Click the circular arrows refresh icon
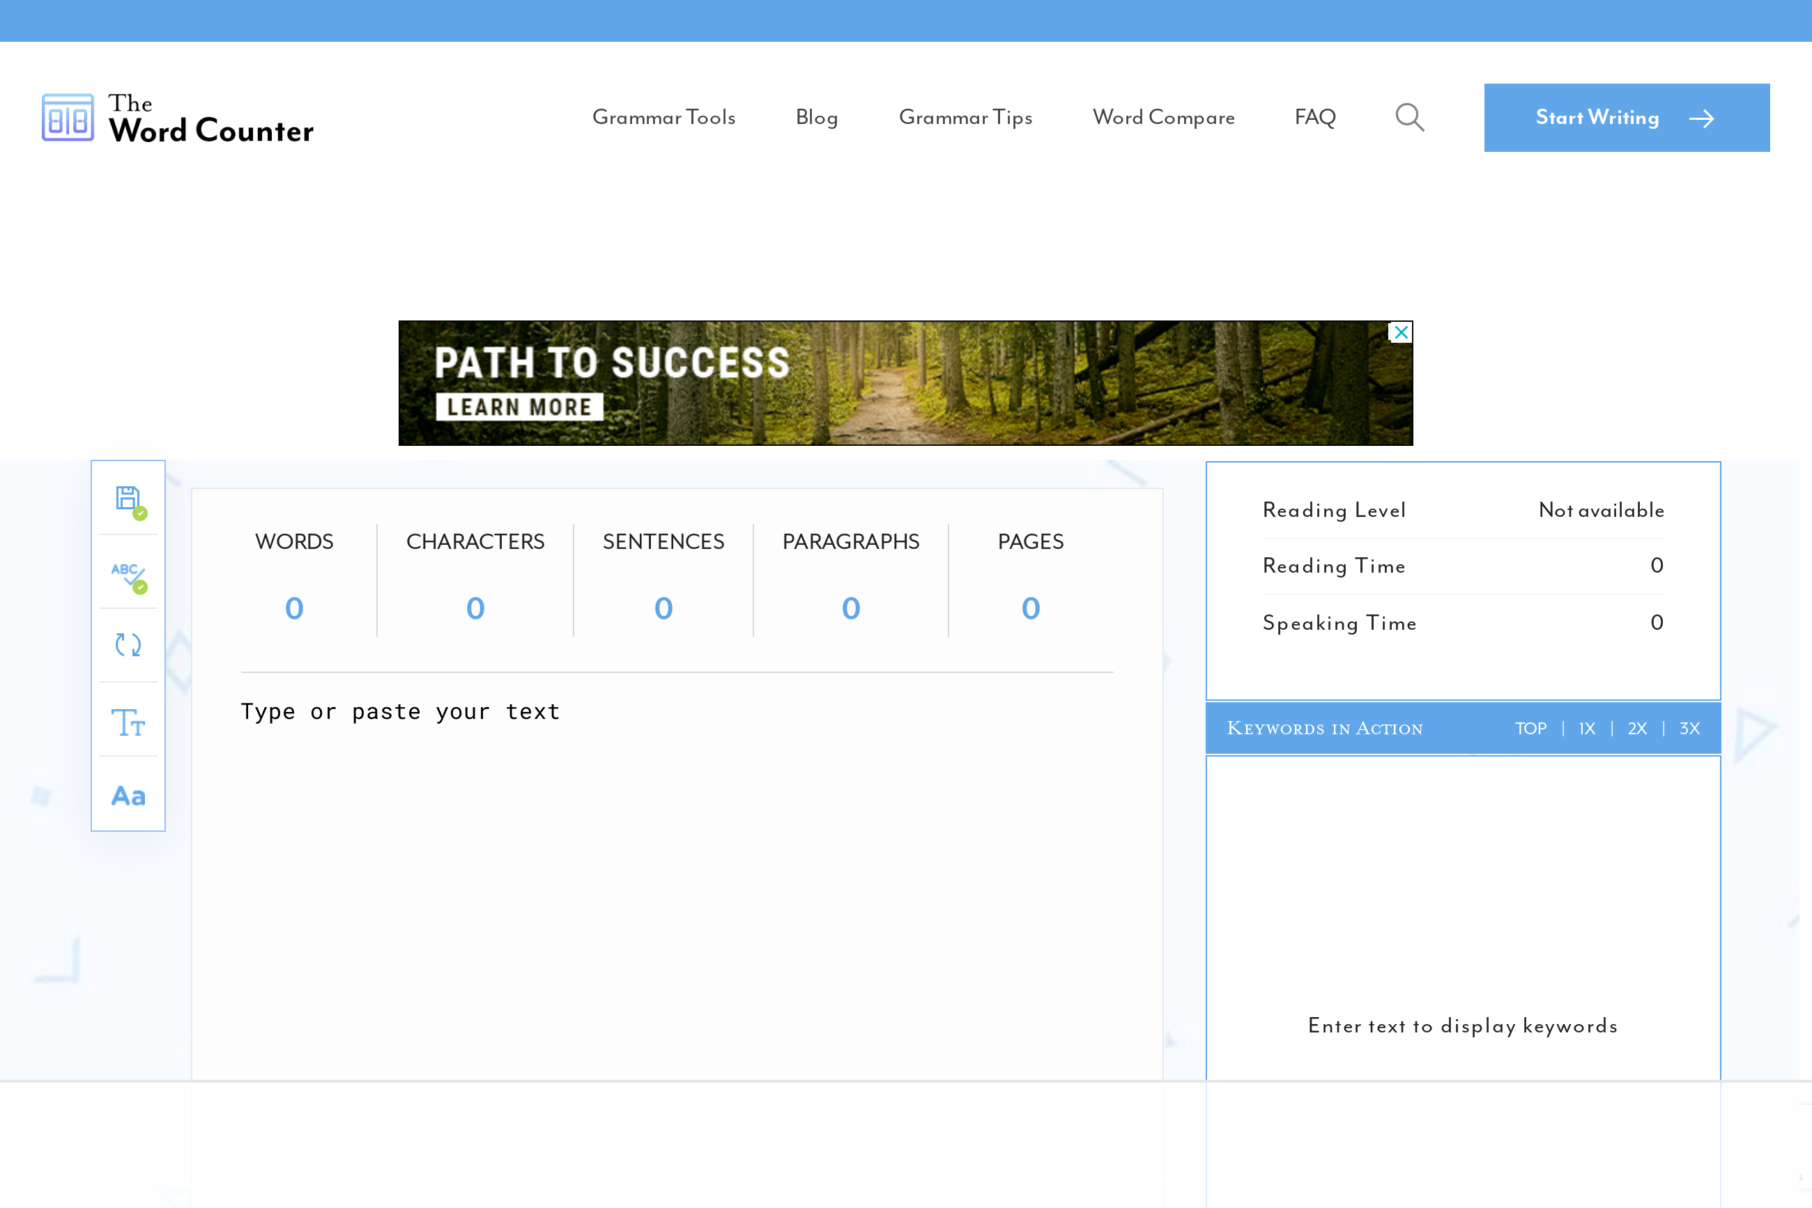Image resolution: width=1812 pixels, height=1208 pixels. click(x=128, y=645)
